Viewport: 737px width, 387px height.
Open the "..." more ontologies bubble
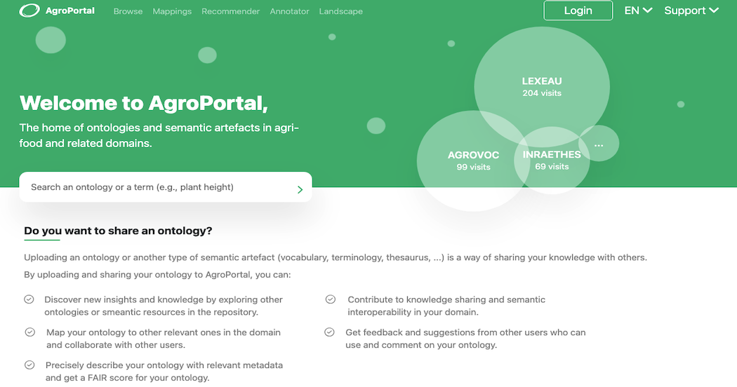click(x=599, y=144)
